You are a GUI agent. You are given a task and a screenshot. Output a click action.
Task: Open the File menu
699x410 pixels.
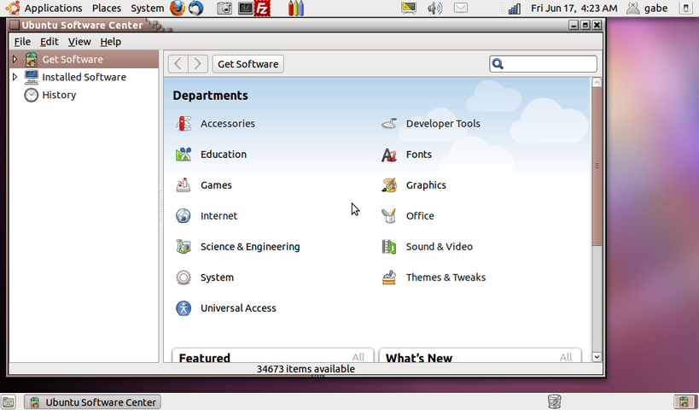(x=22, y=42)
